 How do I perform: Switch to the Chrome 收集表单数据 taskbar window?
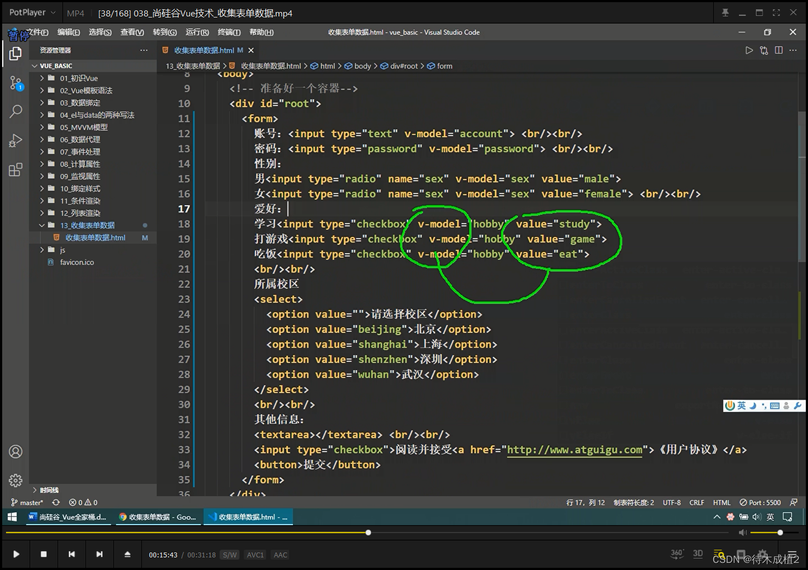point(158,517)
